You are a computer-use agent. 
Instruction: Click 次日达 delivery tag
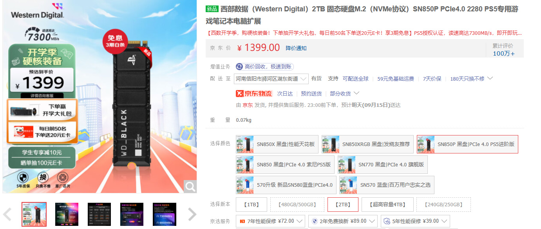coord(285,94)
